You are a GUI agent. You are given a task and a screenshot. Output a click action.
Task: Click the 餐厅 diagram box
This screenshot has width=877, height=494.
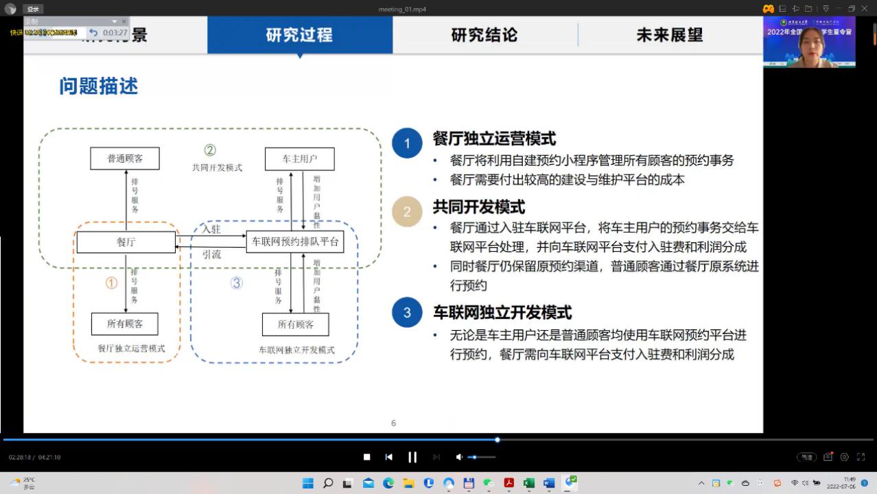pyautogui.click(x=126, y=242)
